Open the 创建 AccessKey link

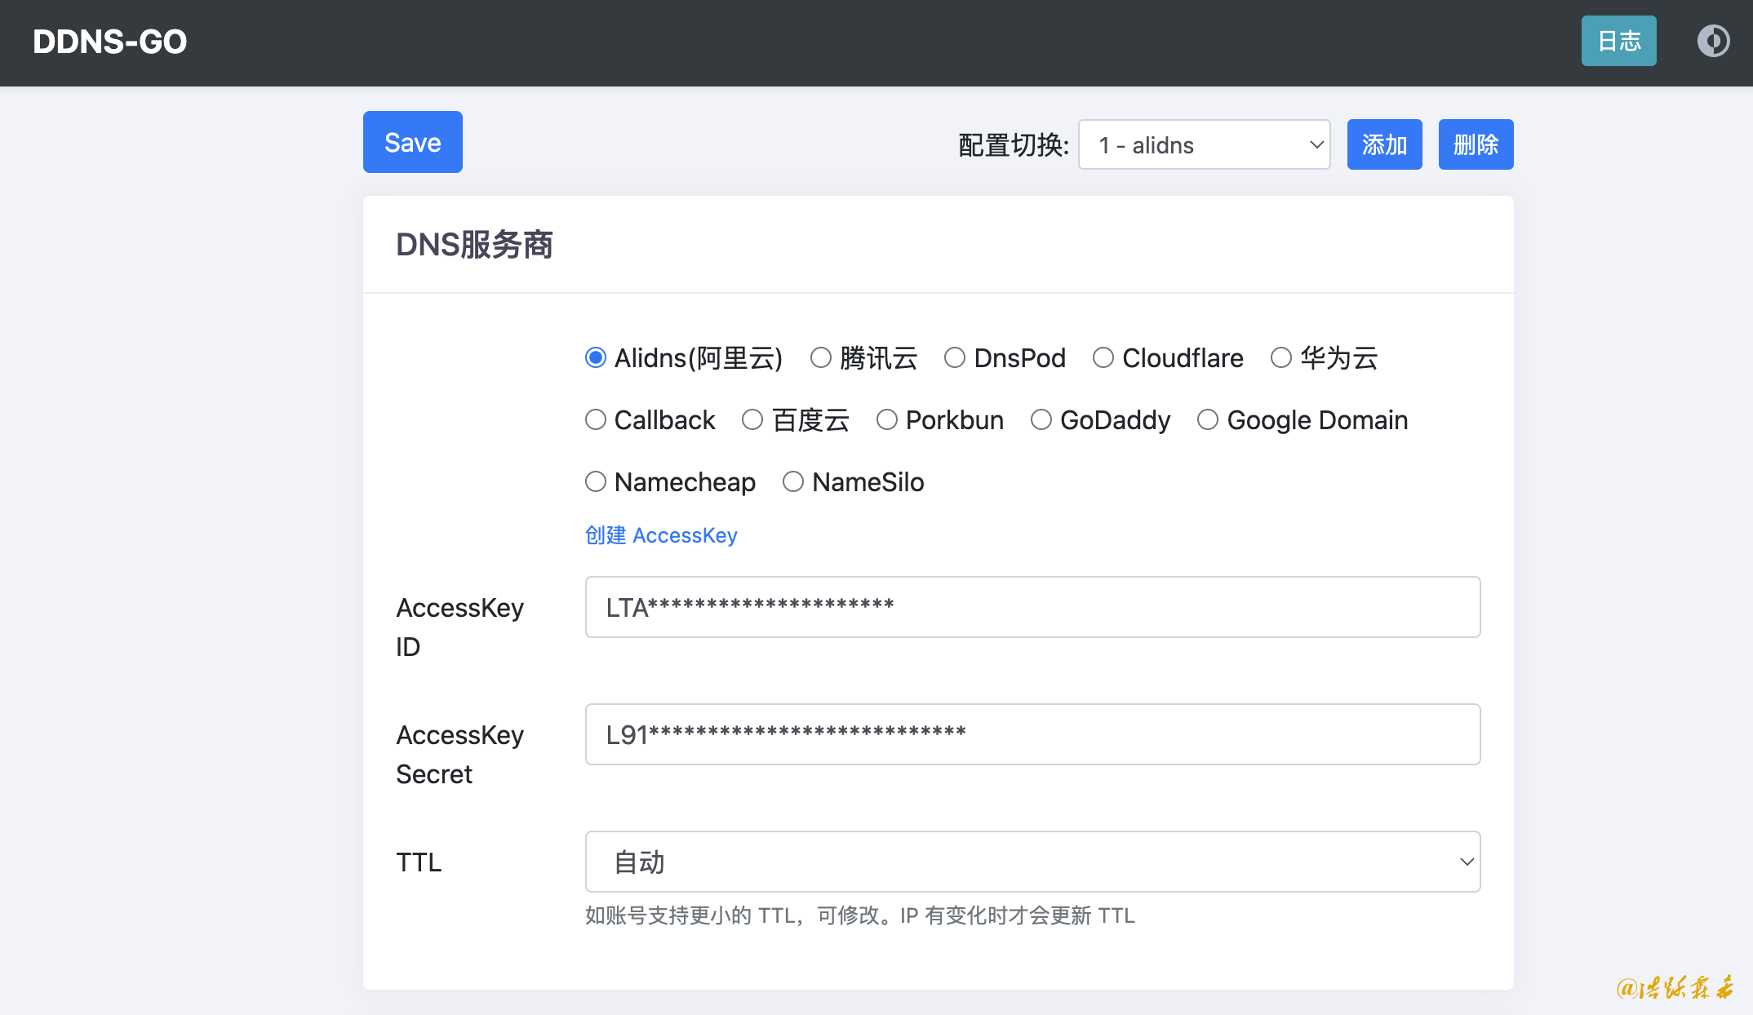[x=661, y=535]
